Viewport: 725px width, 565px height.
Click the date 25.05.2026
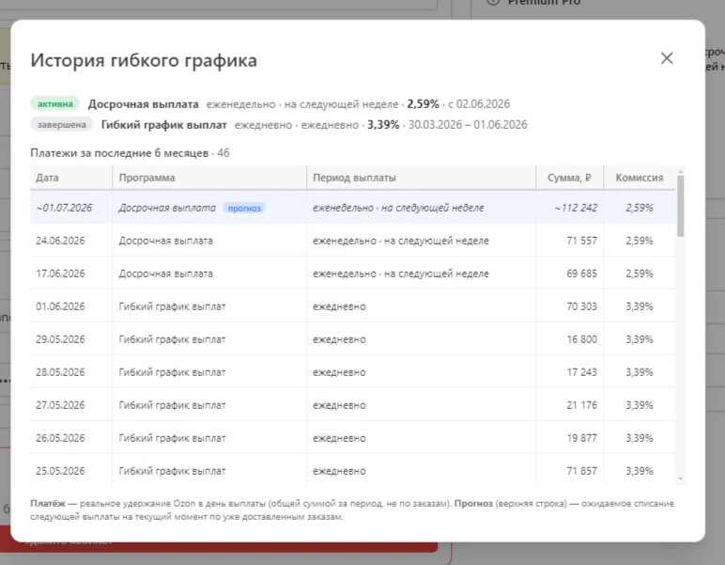[x=60, y=471]
